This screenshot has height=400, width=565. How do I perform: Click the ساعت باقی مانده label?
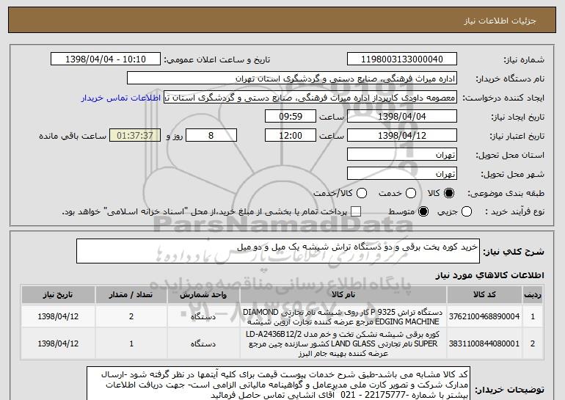pos(73,136)
